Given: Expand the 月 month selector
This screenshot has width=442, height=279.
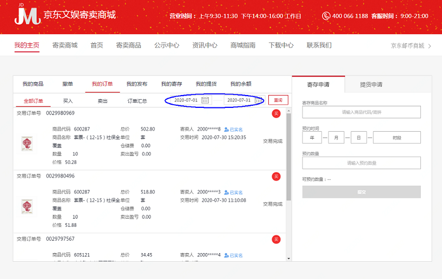Looking at the screenshot, I should pyautogui.click(x=336, y=138).
